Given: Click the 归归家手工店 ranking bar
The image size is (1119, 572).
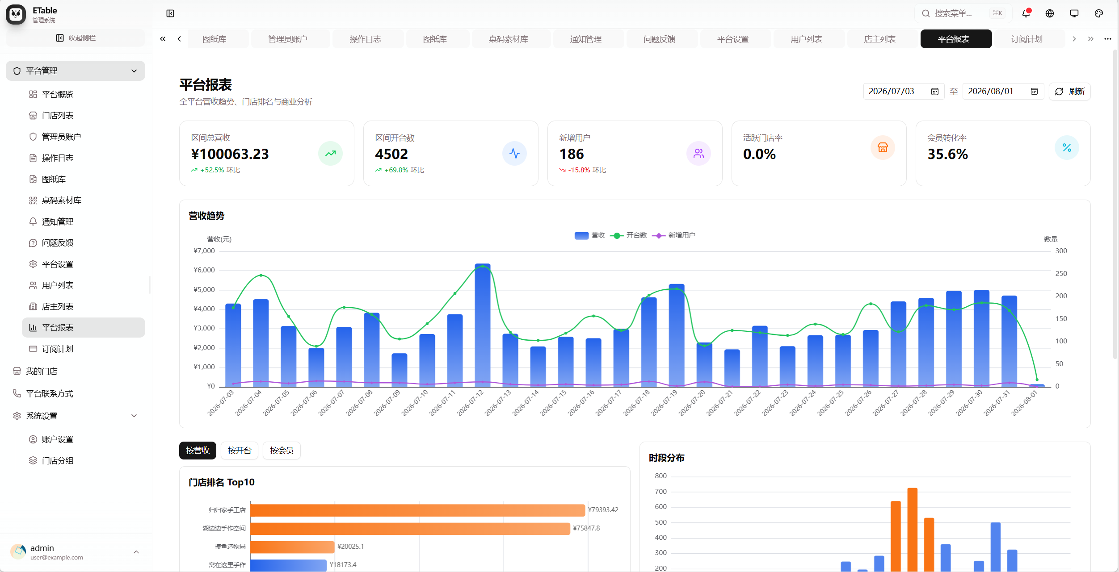Looking at the screenshot, I should (x=417, y=510).
